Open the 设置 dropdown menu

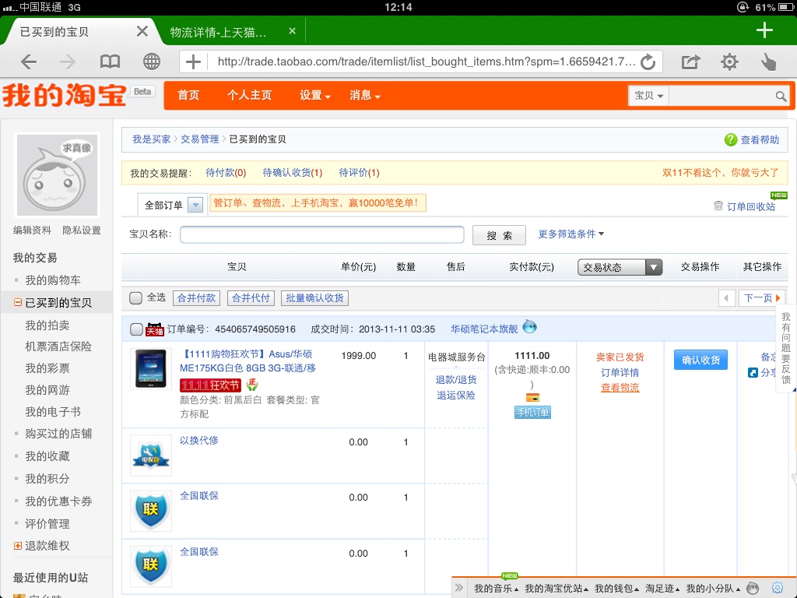pyautogui.click(x=315, y=96)
